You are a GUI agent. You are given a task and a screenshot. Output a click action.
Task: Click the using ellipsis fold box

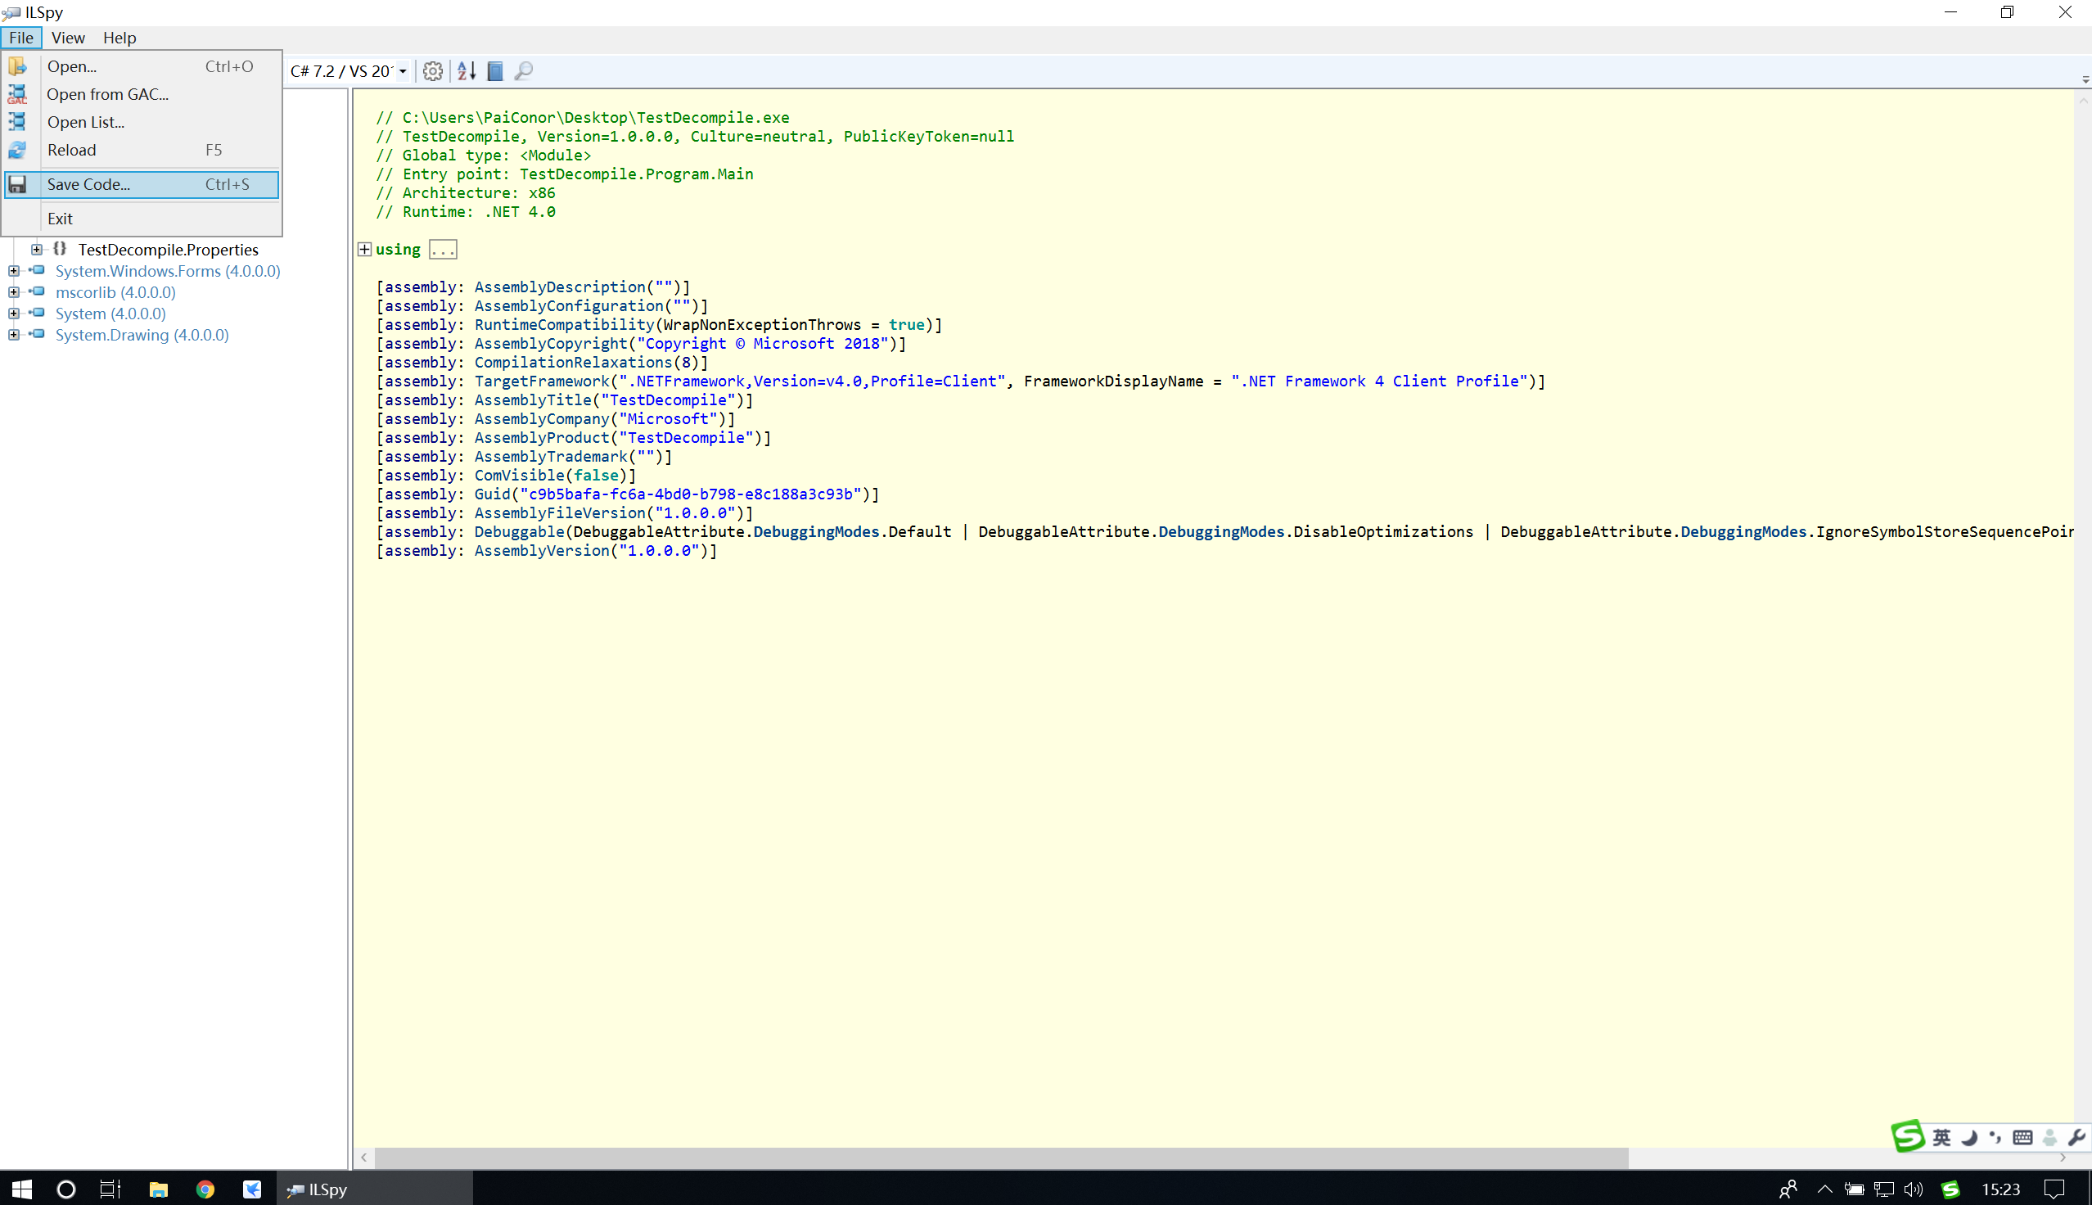pyautogui.click(x=443, y=249)
